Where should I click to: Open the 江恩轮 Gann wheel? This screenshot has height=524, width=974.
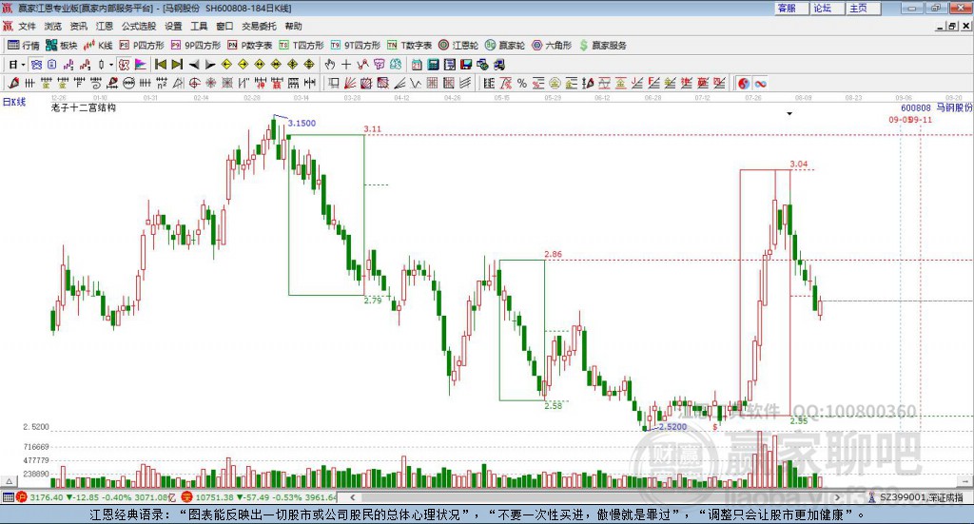(458, 46)
